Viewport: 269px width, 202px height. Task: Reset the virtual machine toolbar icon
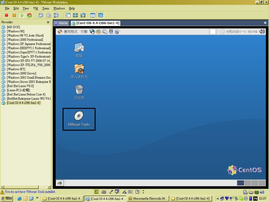30,15
